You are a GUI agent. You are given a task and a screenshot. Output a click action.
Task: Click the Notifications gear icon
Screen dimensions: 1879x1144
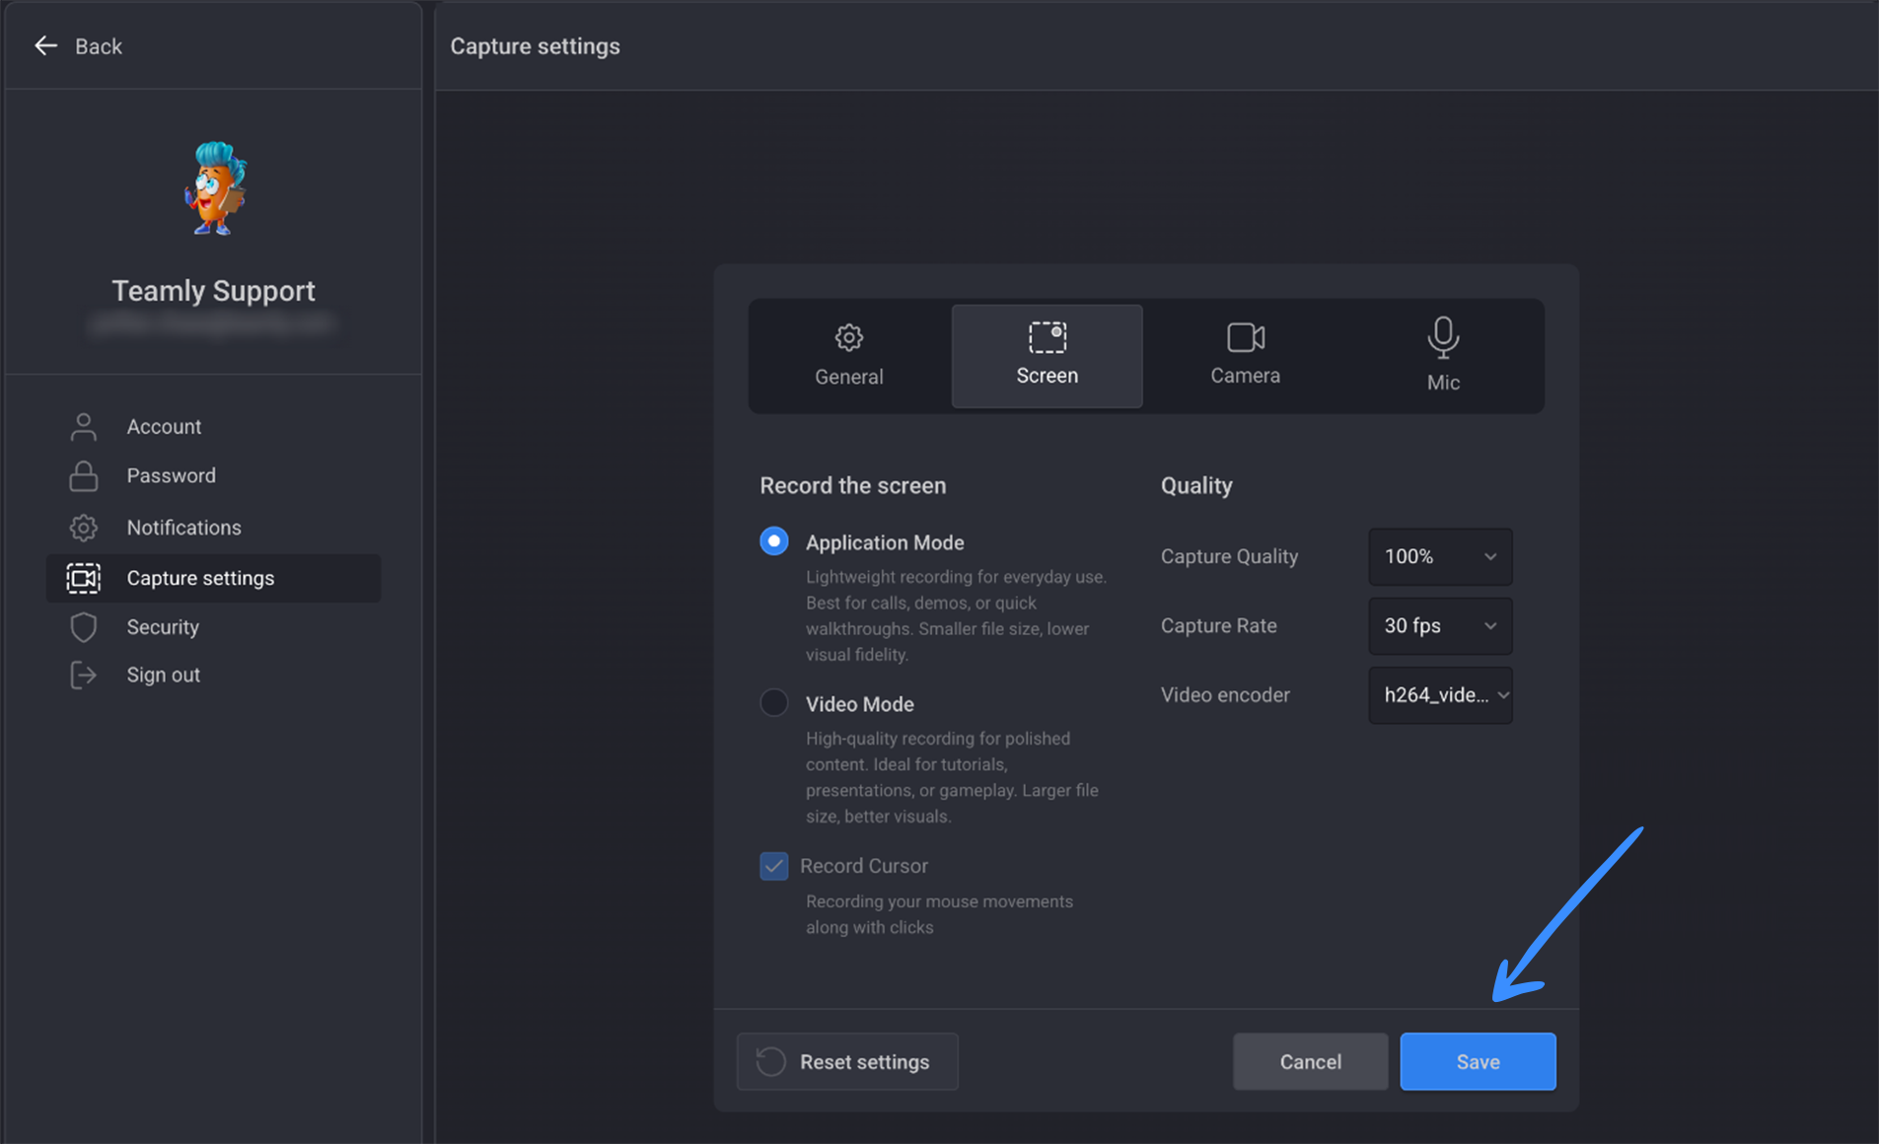(x=84, y=528)
